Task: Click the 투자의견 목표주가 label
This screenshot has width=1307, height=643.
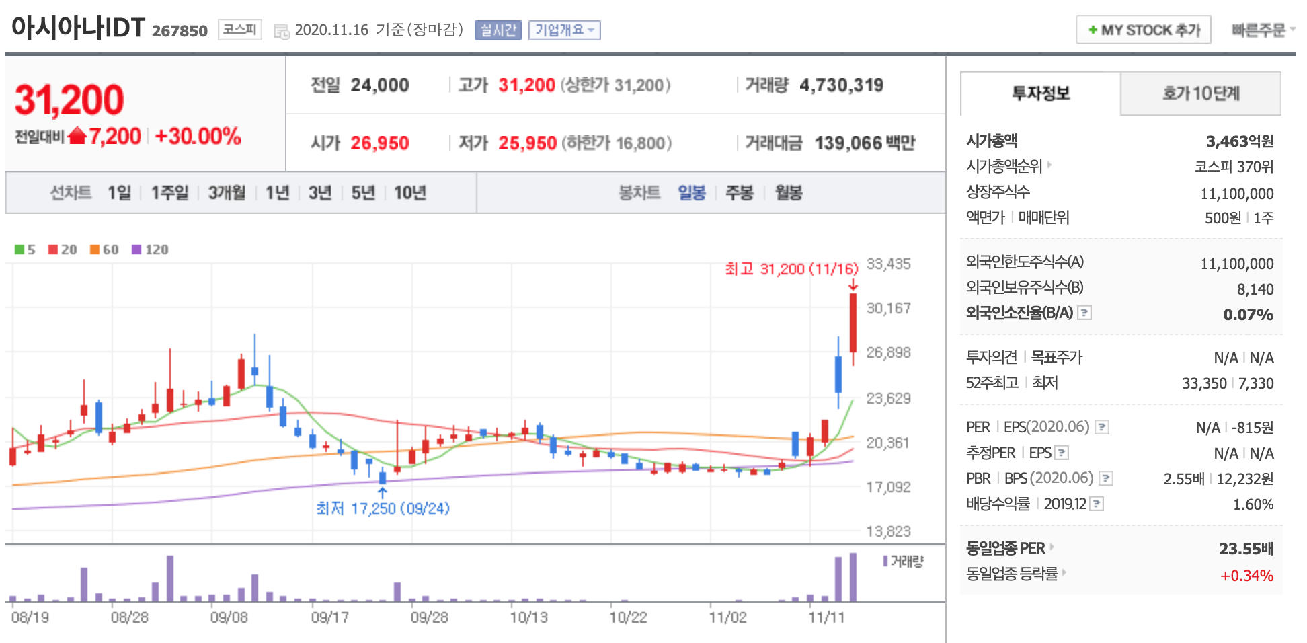Action: (1024, 357)
